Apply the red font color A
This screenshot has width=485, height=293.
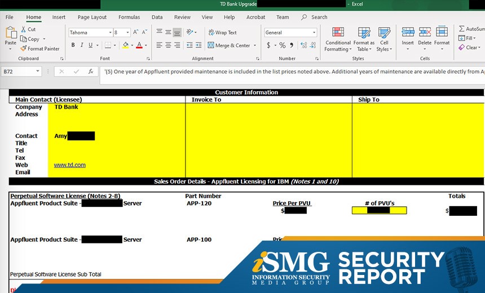click(139, 45)
